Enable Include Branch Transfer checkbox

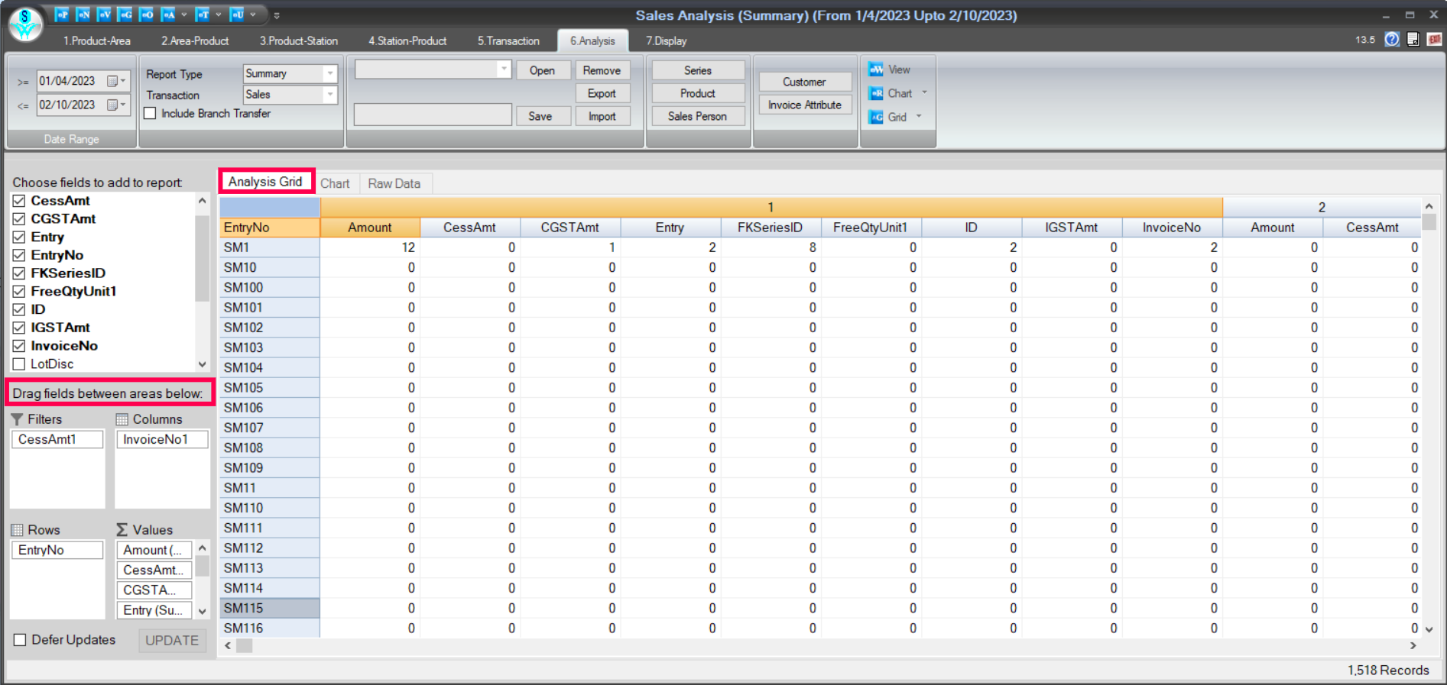click(x=150, y=113)
